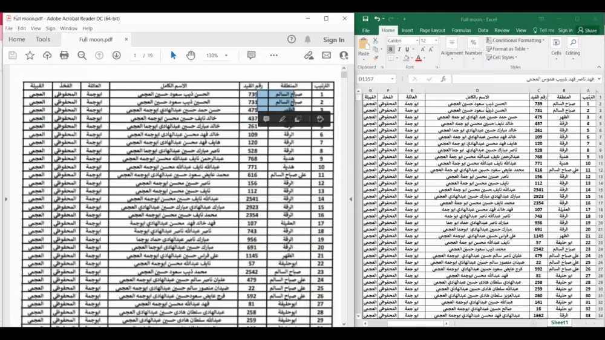Open the Calibri font name dropdown

click(417, 41)
